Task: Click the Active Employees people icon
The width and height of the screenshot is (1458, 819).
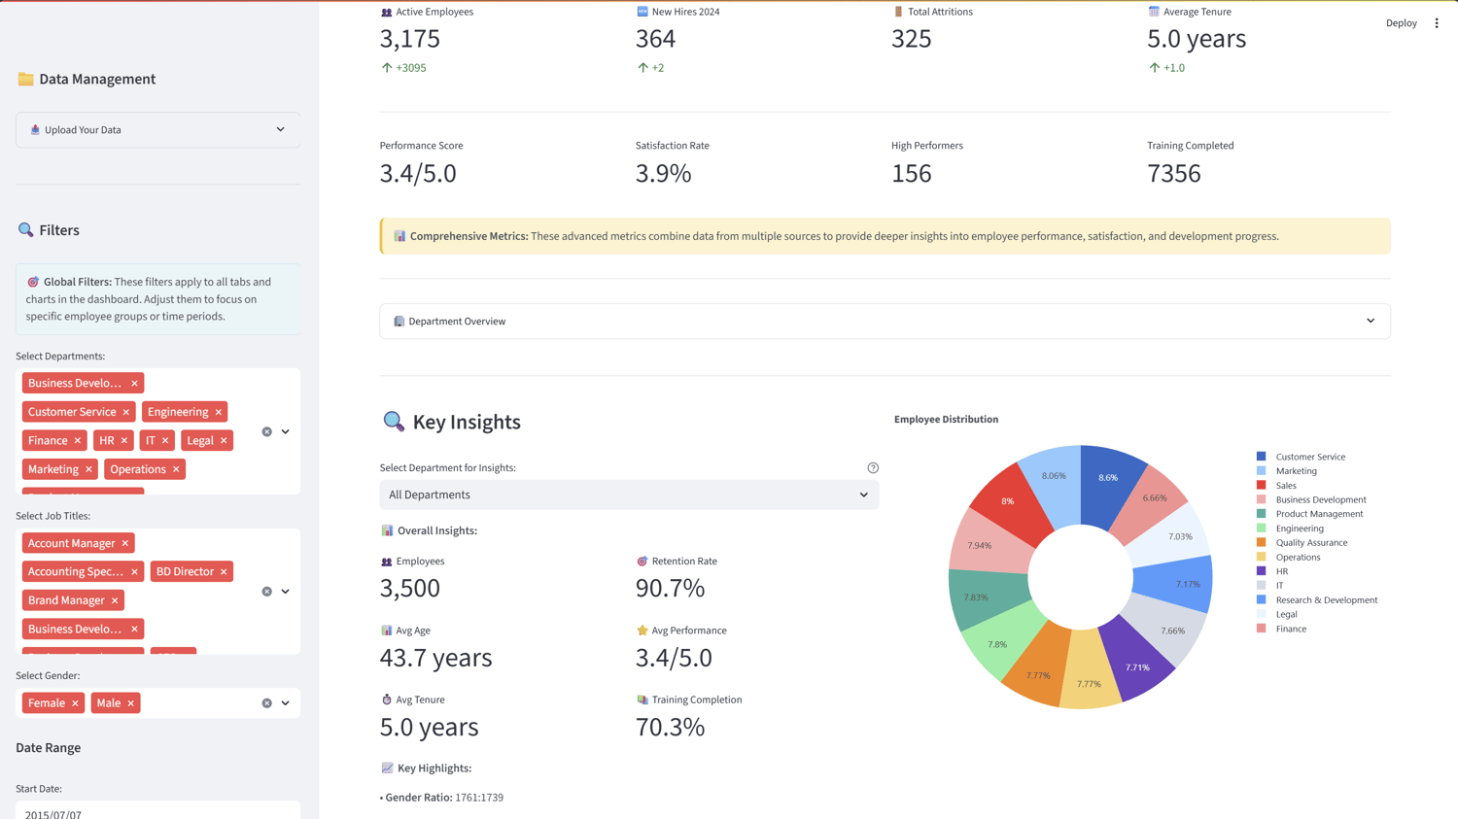Action: point(387,12)
